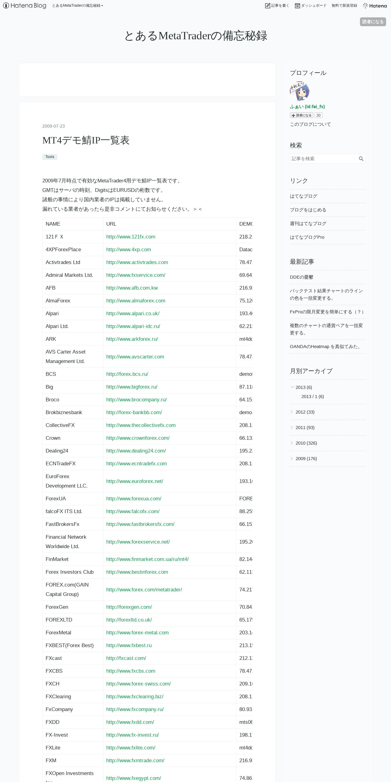The width and height of the screenshot is (391, 782).
Task: Open http://www.almaforex.com link
Action: click(136, 301)
